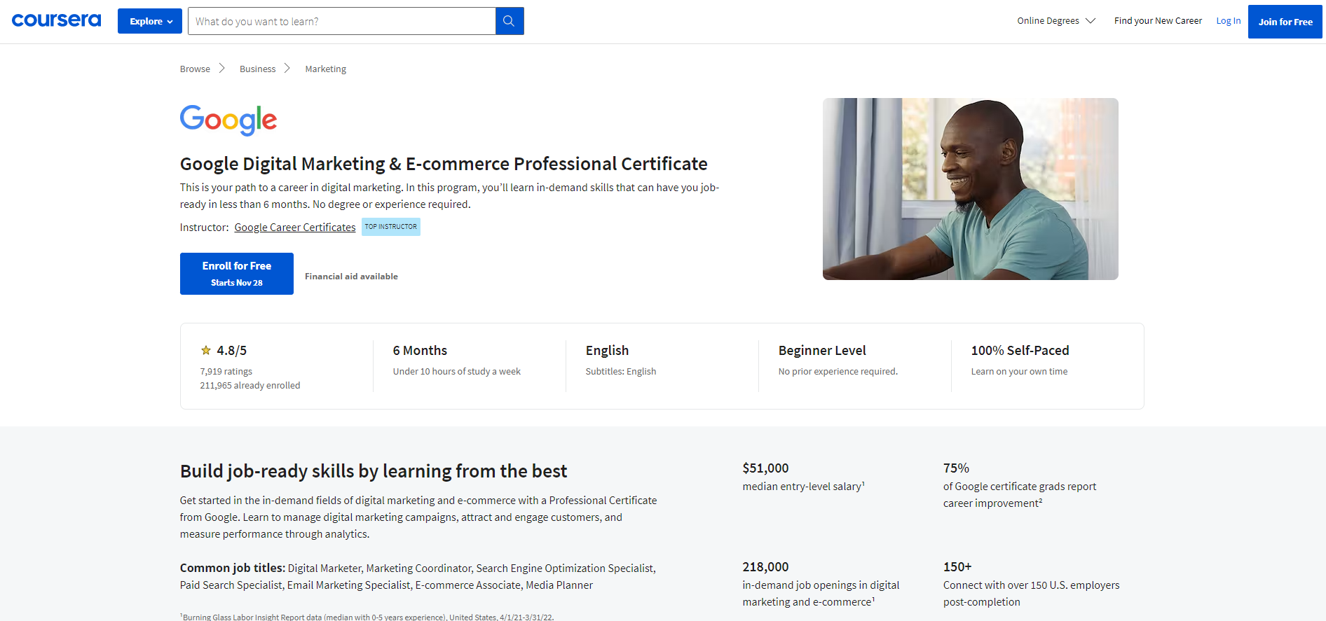Screen dimensions: 1326x621
Task: Click 'Subtitles: English' text
Action: (x=621, y=372)
